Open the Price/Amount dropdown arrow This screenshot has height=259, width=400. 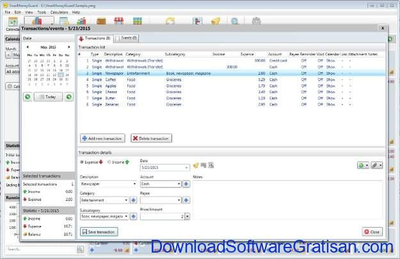pos(188,217)
